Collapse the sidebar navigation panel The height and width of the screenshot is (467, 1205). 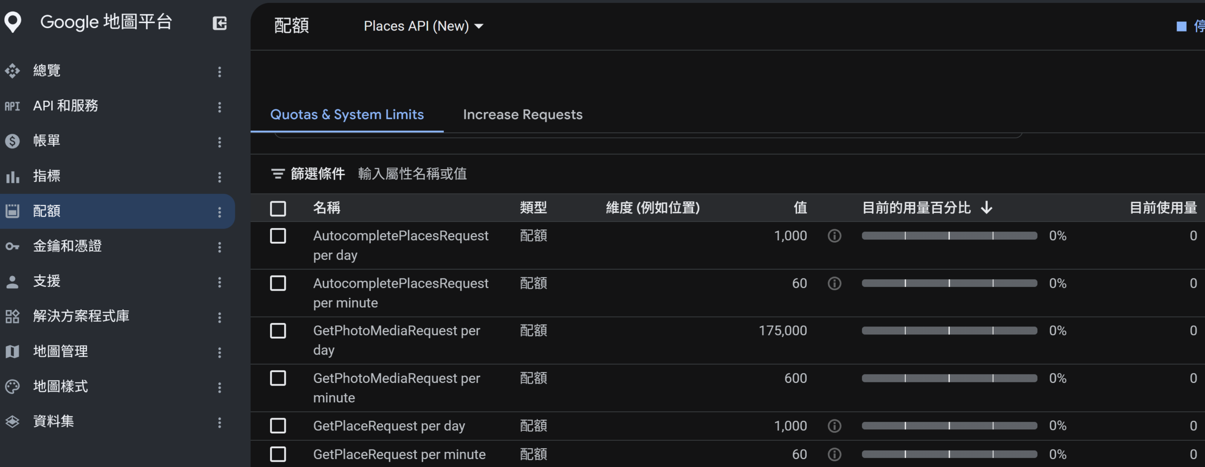coord(220,23)
